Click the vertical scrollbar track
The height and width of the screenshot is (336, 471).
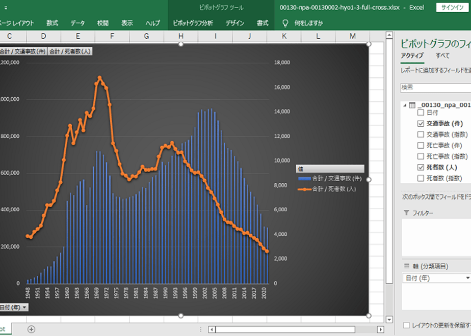[389, 300]
